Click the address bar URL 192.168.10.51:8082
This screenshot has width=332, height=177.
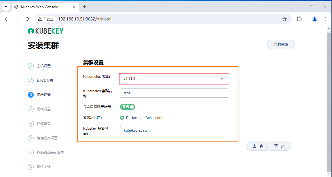point(85,19)
